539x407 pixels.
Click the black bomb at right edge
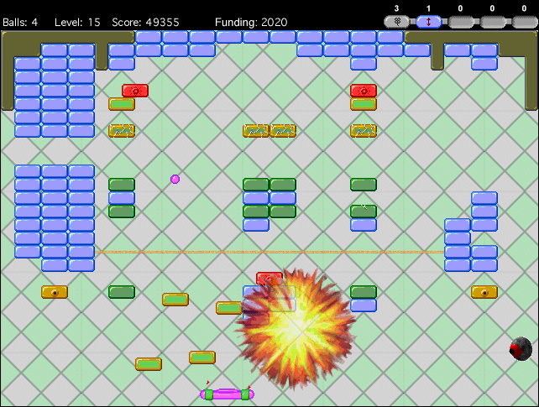[521, 349]
